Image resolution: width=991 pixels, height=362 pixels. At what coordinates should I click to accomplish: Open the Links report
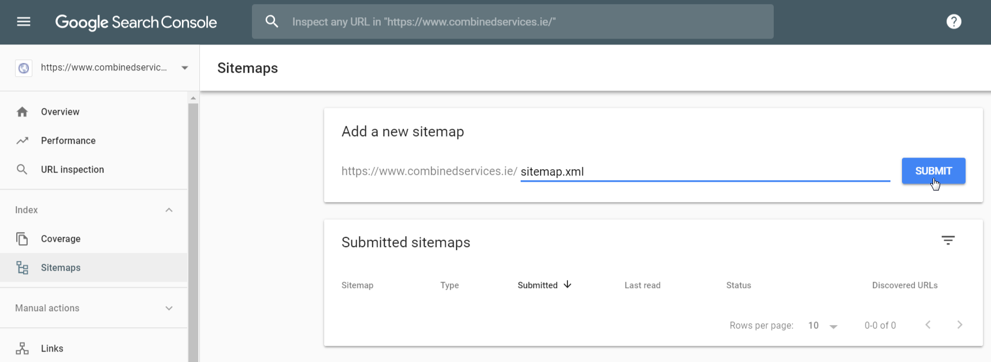tap(94, 349)
